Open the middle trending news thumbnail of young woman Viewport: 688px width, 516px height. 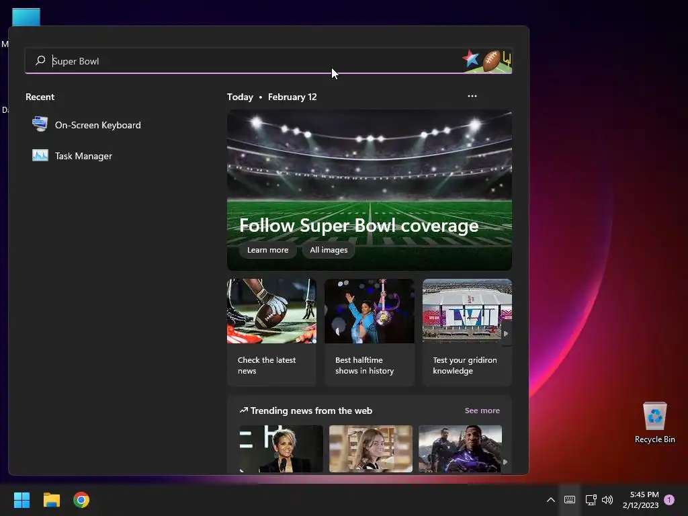[371, 448]
